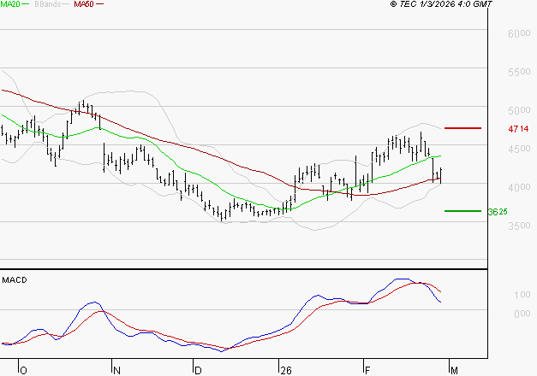Click the 5000 price axis label

pos(519,111)
